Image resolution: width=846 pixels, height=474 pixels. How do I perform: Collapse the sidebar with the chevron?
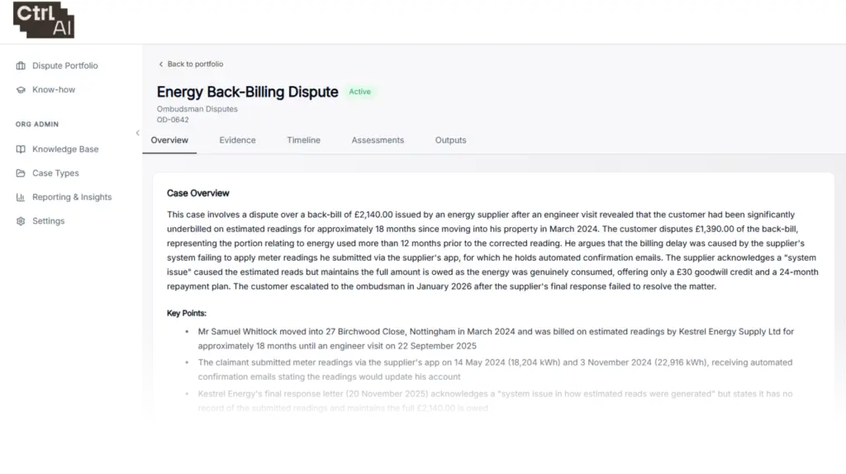coord(138,133)
